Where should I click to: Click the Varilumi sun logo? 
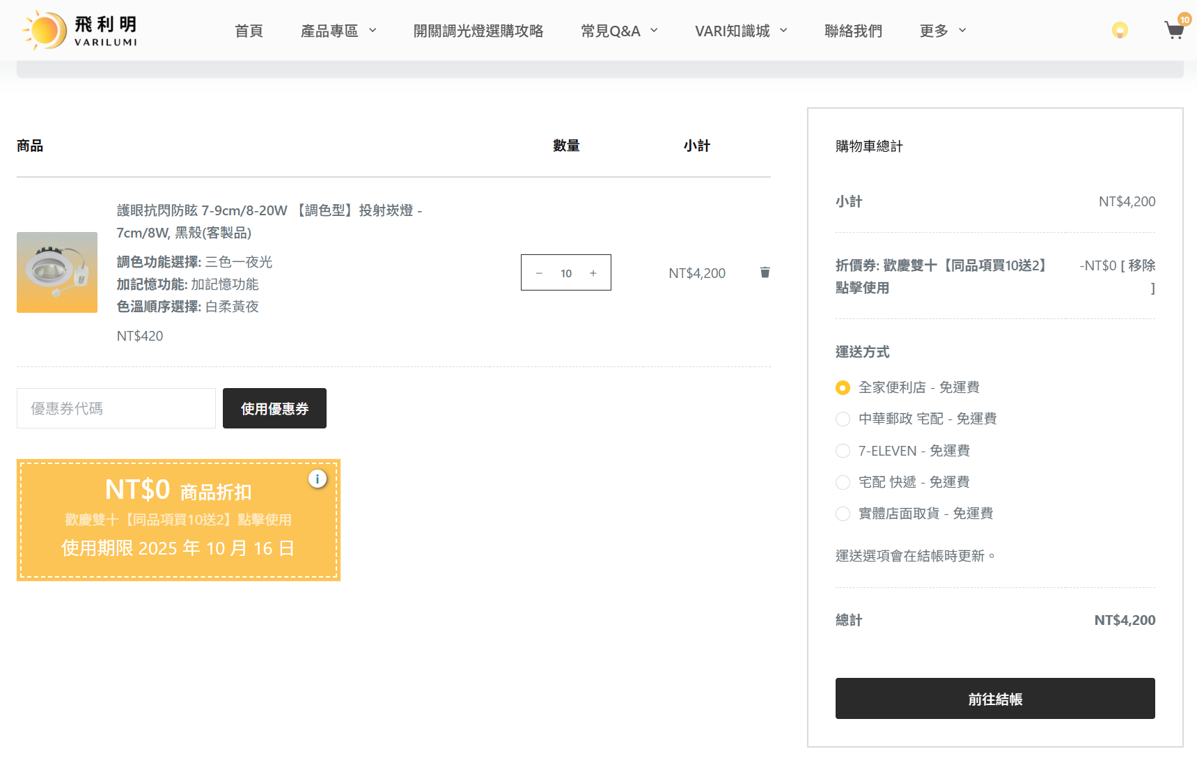tap(78, 31)
